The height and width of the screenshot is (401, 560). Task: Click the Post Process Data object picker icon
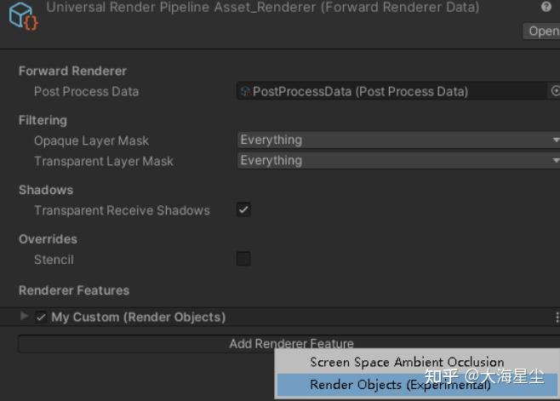[556, 91]
